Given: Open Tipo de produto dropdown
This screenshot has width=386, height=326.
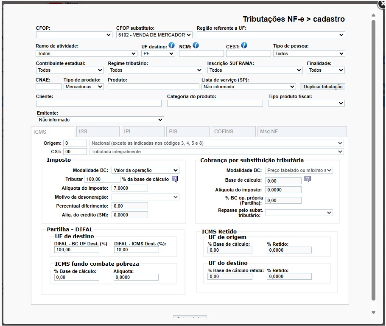Looking at the screenshot, I should (84, 87).
